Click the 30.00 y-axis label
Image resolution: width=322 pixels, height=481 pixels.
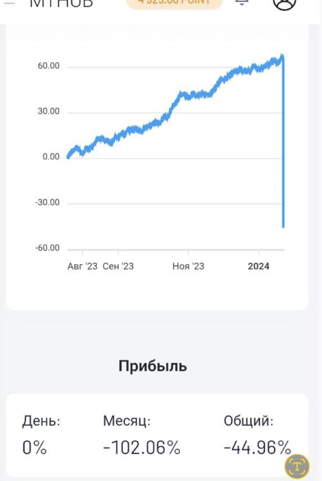(48, 112)
